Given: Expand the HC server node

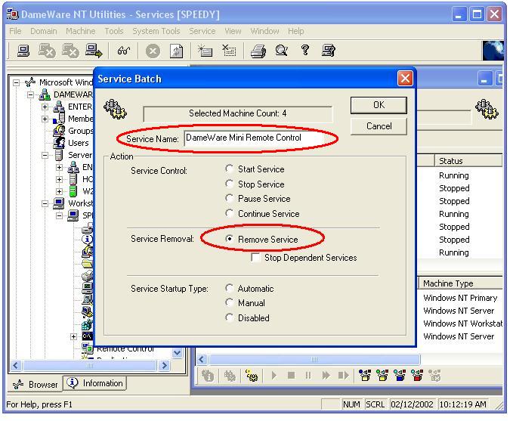Looking at the screenshot, I should click(59, 179).
